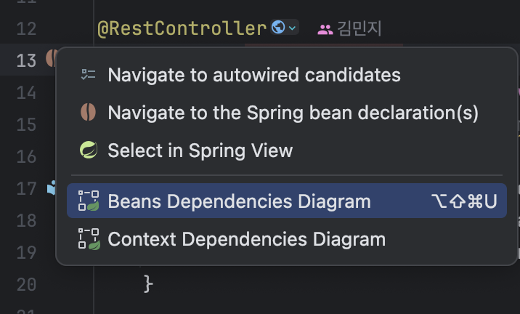Click the @RestController annotation text
The height and width of the screenshot is (314, 520).
(x=182, y=28)
